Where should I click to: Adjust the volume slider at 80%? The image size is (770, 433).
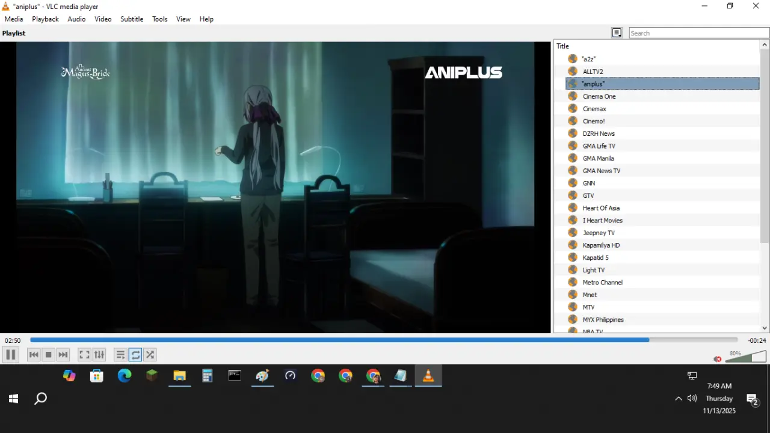(x=745, y=357)
